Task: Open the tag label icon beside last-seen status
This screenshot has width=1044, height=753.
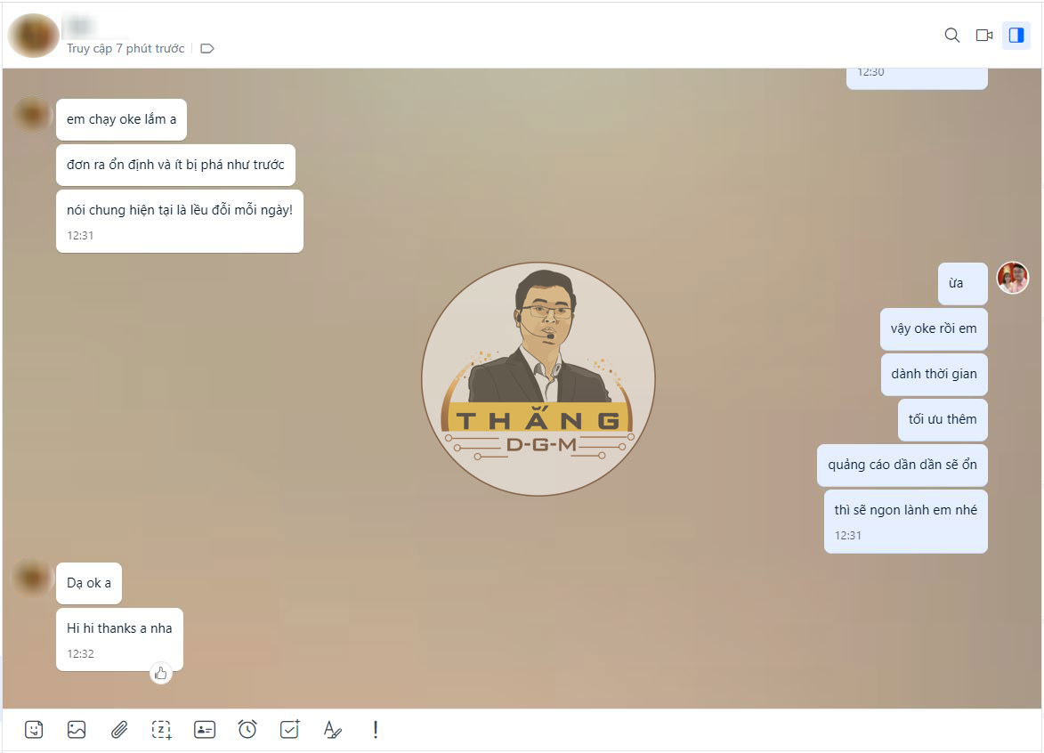Action: [207, 49]
